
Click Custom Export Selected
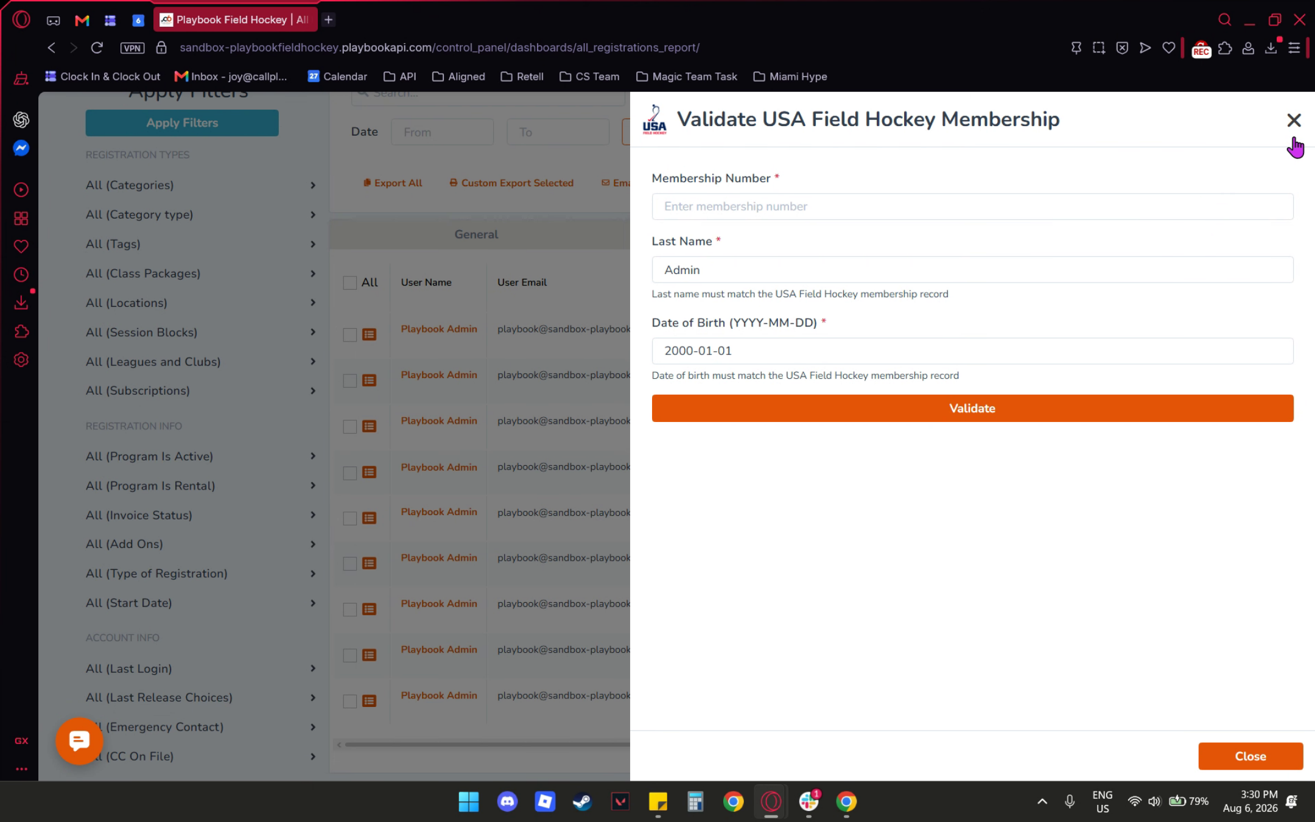click(511, 183)
